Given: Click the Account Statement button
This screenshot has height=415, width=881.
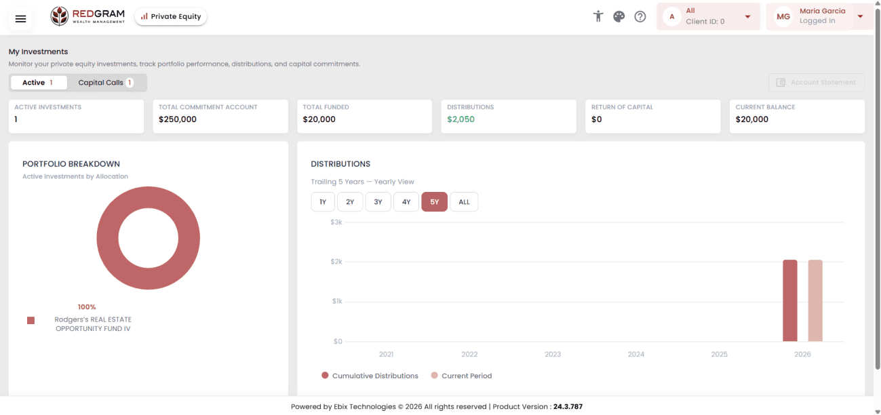Looking at the screenshot, I should tap(817, 83).
